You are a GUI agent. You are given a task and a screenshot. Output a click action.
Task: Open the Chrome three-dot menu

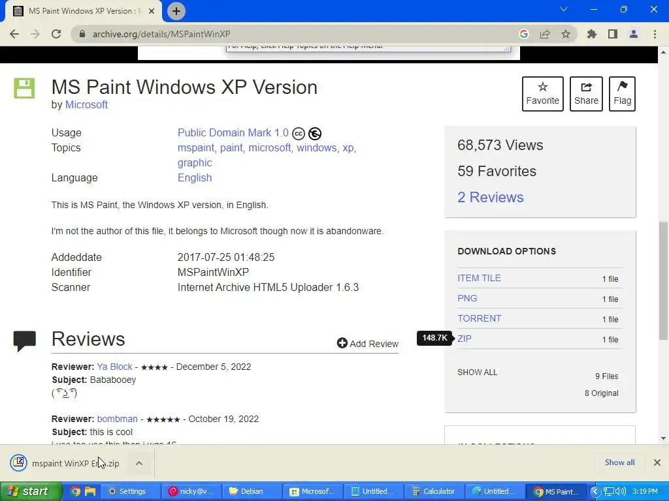pyautogui.click(x=655, y=34)
